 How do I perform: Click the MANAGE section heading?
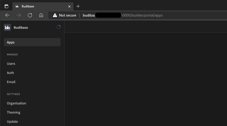[13, 55]
